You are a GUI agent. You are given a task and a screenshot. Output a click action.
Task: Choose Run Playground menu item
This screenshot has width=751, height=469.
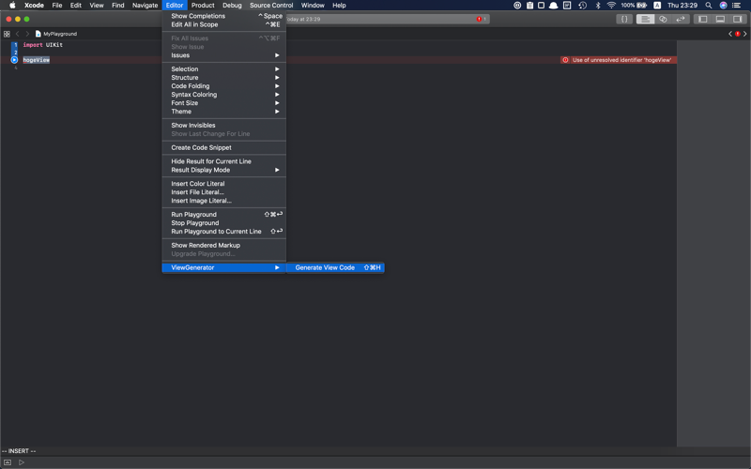pyautogui.click(x=223, y=215)
